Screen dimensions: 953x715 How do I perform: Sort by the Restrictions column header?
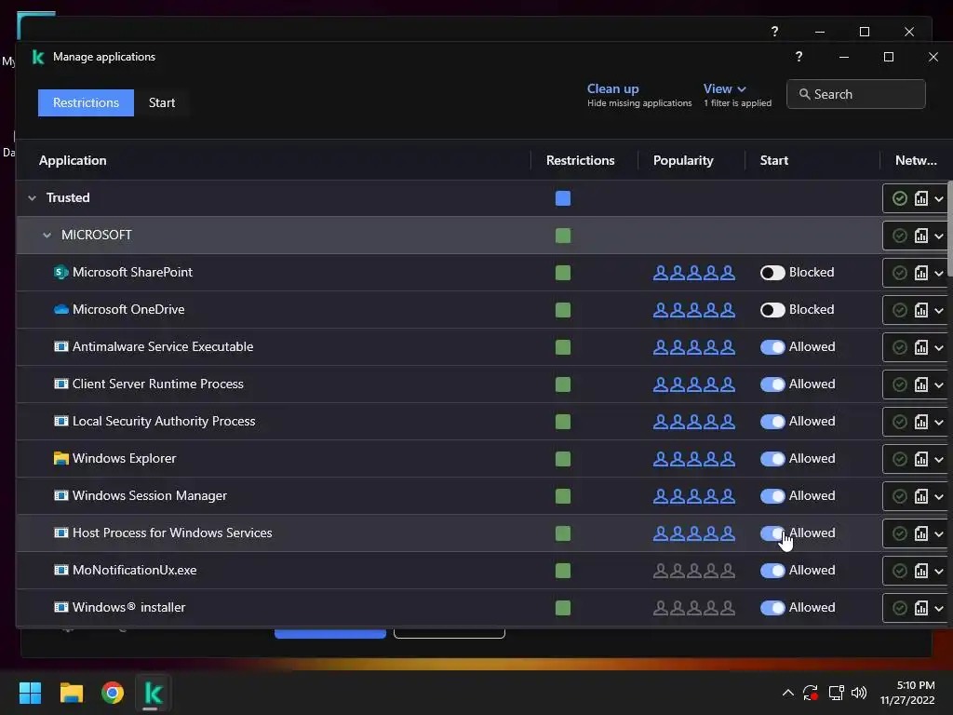coord(581,160)
